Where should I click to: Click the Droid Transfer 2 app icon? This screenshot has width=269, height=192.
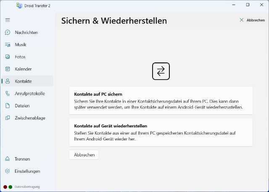(x=19, y=5)
